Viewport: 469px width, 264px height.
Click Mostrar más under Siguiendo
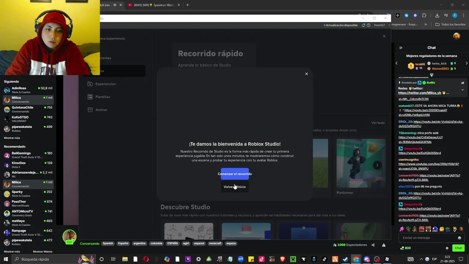pyautogui.click(x=12, y=138)
